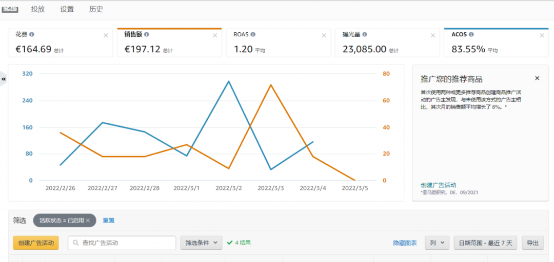Viewport: 554px width, 262px height.
Task: Close the 推广您的推荐商品 panel
Action: (537, 78)
